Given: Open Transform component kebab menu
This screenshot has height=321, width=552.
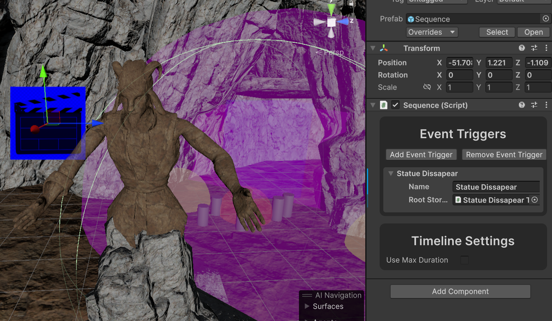Looking at the screenshot, I should [546, 48].
